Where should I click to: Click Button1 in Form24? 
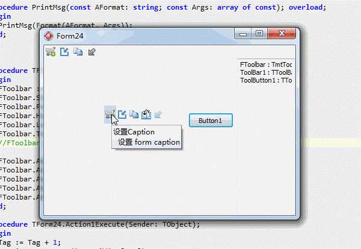point(211,121)
